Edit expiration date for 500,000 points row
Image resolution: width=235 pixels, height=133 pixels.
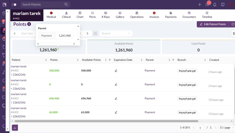pyautogui.click(x=116, y=71)
